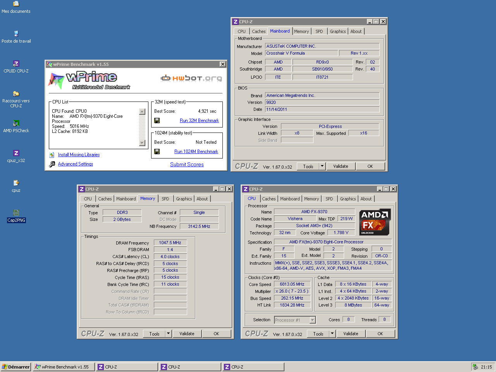Close the wPrime Benchmark window
The width and height of the screenshot is (496, 372).
(222, 64)
